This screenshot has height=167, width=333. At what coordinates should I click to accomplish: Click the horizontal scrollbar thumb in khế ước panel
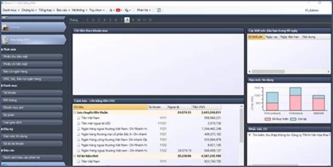(268, 71)
